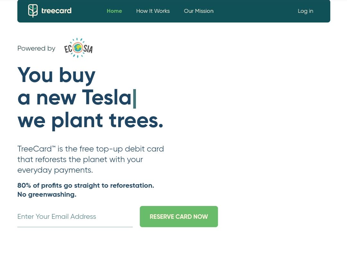The image size is (347, 263).
Task: Open the Home nav item
Action: pos(114,11)
